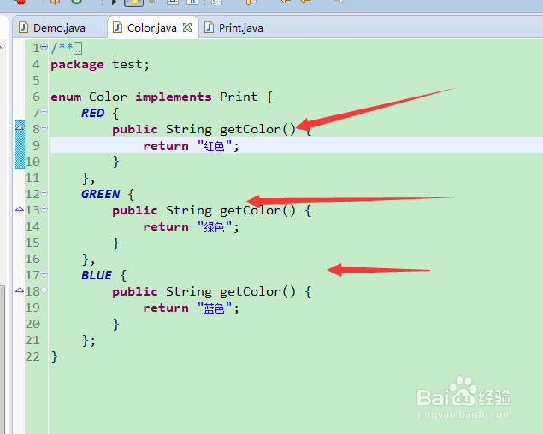
Task: Click the 'enum' keyword on line 6
Action: tap(66, 97)
